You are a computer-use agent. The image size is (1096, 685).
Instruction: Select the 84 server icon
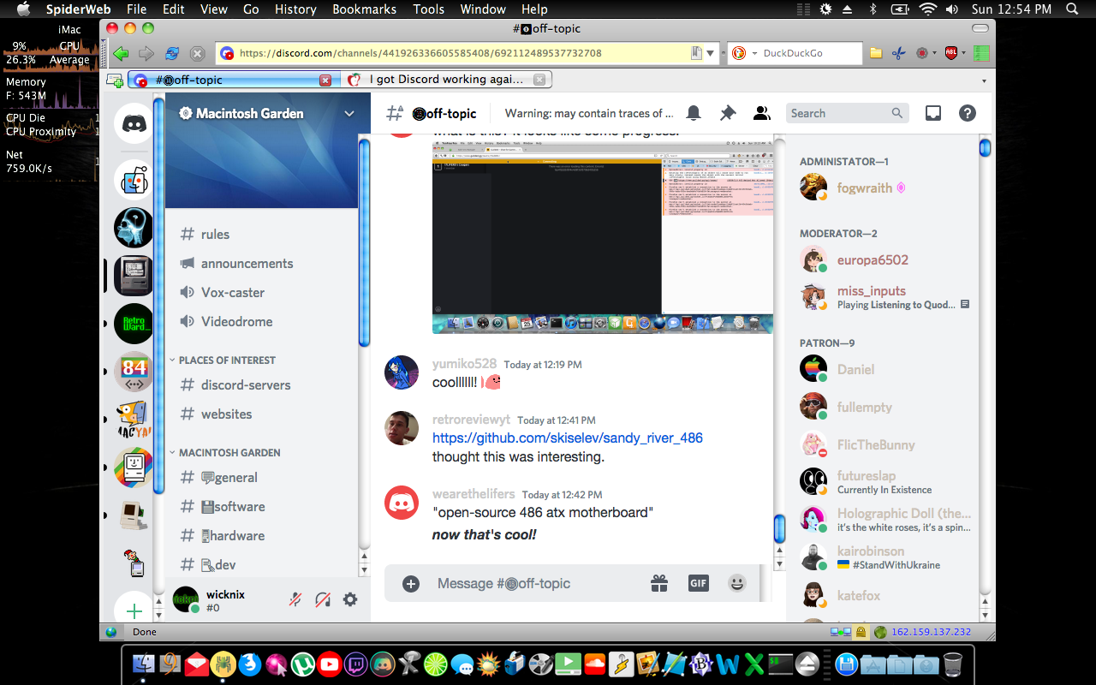(x=134, y=372)
